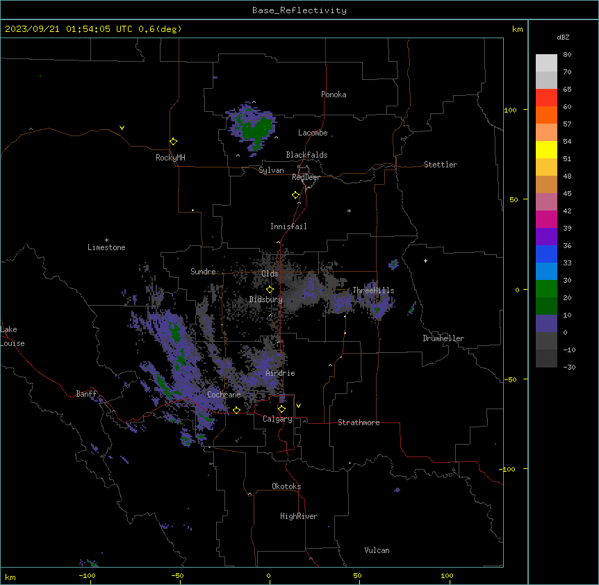Click the yellow diamond marker below Cochrane
The image size is (599, 585).
coord(237,411)
